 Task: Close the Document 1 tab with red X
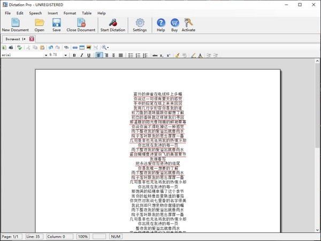click(32, 39)
